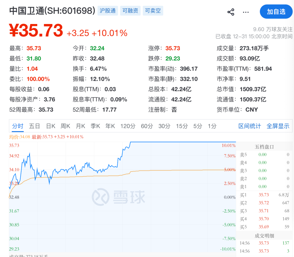Switch to the 五日 tab
This screenshot has width=294, height=257.
[35, 126]
